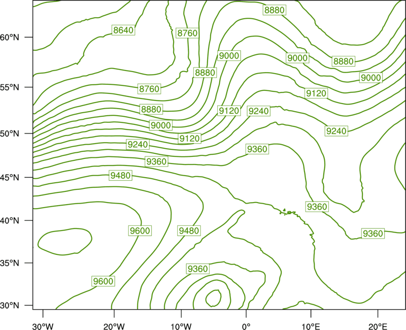Click the 9360 label between 30°N and 35°N
This screenshot has height=330, width=406.
tap(198, 269)
